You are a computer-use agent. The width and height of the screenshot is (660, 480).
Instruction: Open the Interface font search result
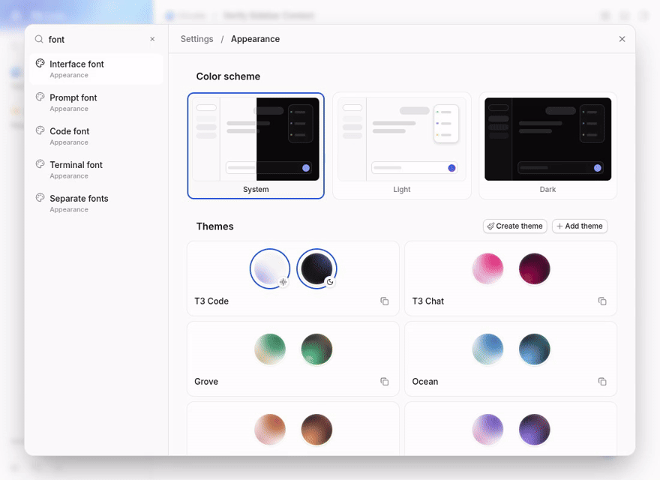point(97,69)
